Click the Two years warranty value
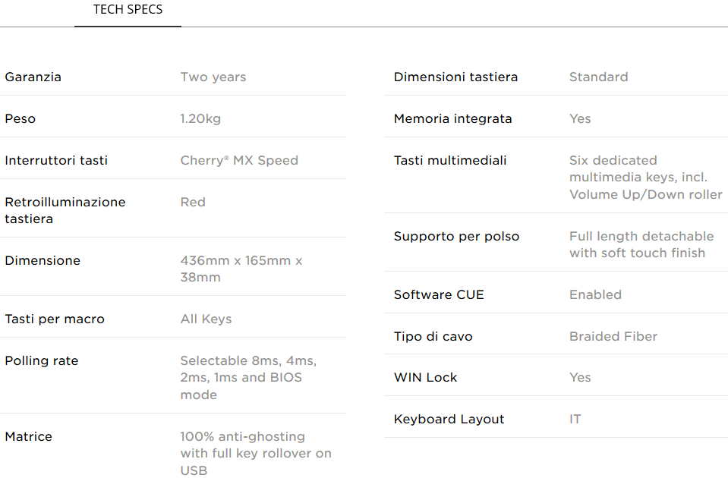Image resolution: width=728 pixels, height=478 pixels. (213, 77)
